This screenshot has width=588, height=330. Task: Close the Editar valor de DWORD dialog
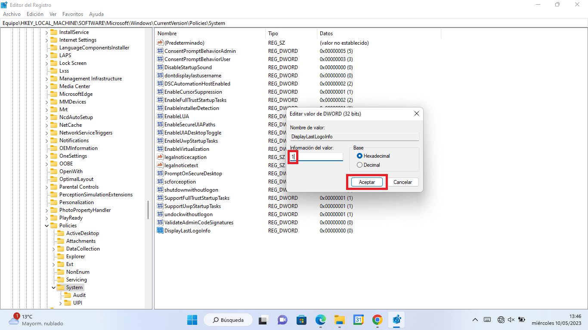416,113
